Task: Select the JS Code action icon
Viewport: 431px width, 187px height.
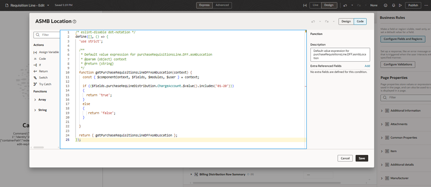Action: point(35,59)
